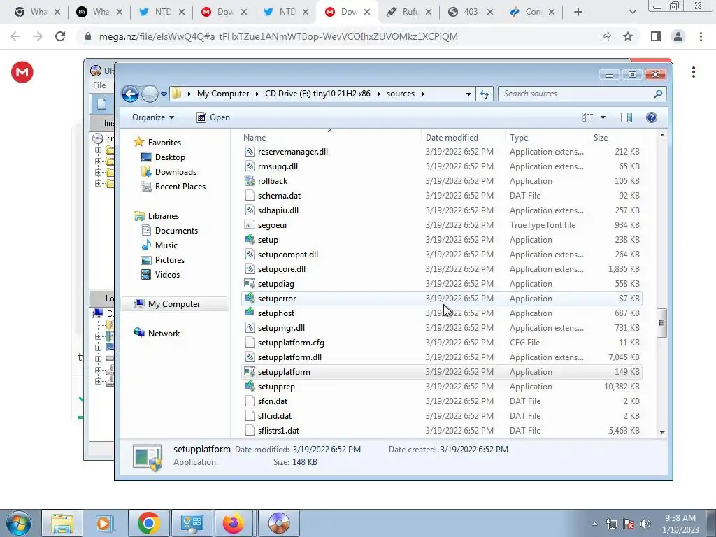
Task: Open the view options dropdown arrow
Action: 603,117
